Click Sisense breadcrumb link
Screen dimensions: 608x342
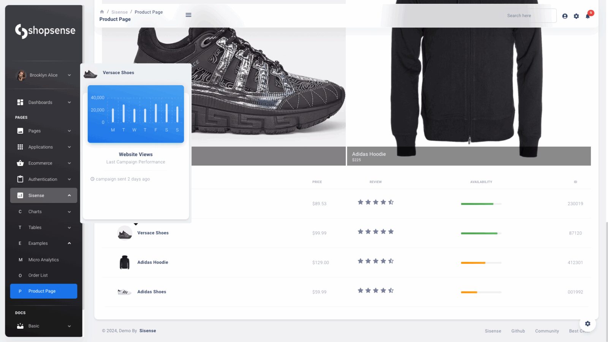pyautogui.click(x=119, y=12)
